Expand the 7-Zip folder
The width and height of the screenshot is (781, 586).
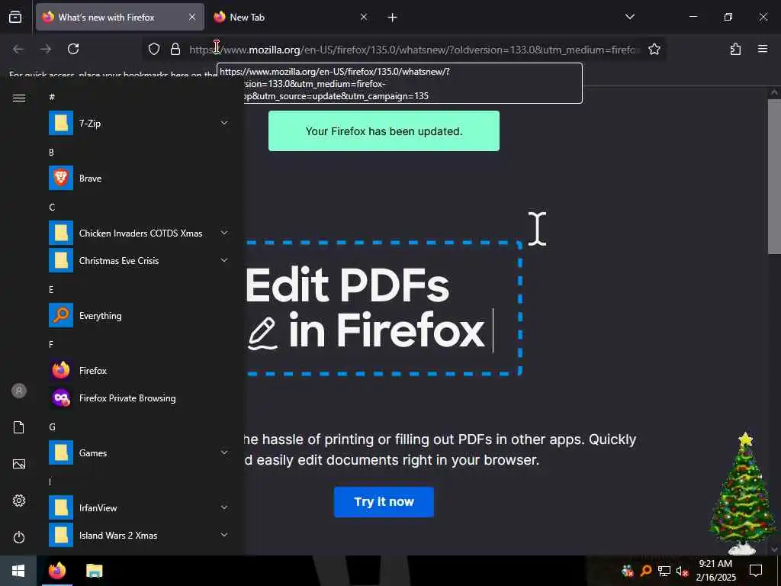pyautogui.click(x=140, y=123)
